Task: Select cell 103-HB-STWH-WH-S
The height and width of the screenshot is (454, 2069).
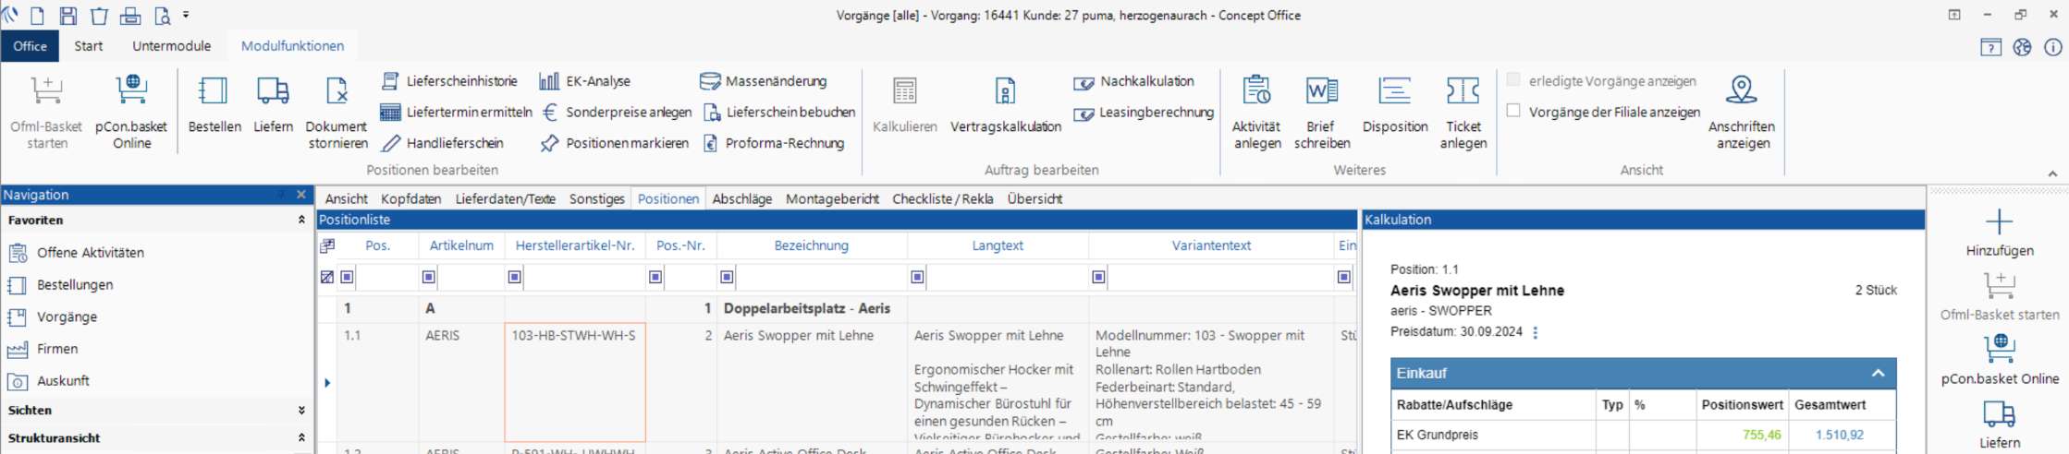Action: tap(574, 382)
